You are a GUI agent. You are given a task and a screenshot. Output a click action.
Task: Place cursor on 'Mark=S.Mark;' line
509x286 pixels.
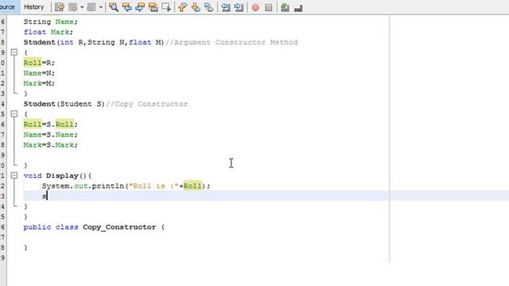pyautogui.click(x=50, y=145)
